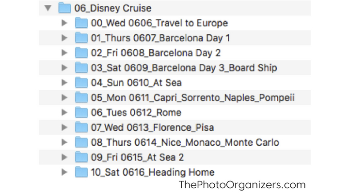Image resolution: width=349 pixels, height=193 pixels.
Task: Click the 02_Fri 0608_Barcelona Day 2 folder icon
Action: pos(81,53)
